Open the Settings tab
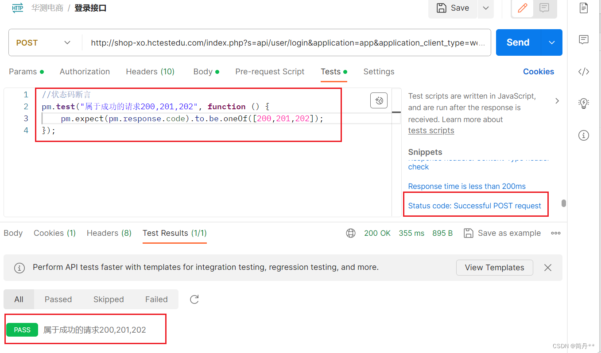This screenshot has width=601, height=353. tap(379, 72)
